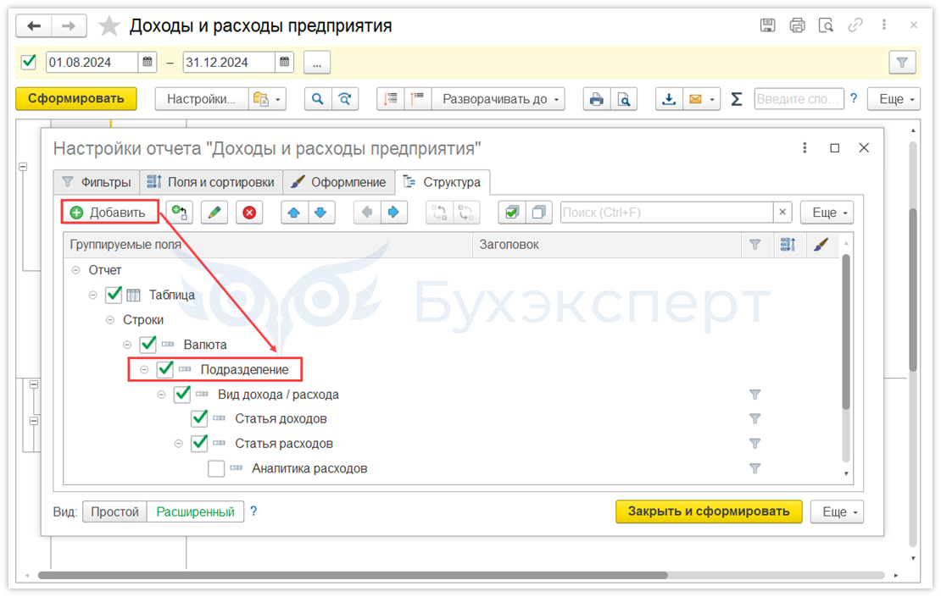Switch to the Фильтры tab
This screenshot has width=941, height=597.
97,182
